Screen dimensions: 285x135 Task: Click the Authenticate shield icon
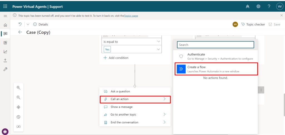click(181, 56)
